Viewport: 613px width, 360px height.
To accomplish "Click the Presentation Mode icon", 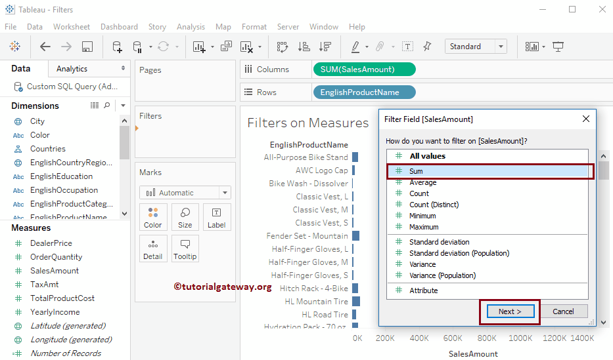I will [x=558, y=47].
